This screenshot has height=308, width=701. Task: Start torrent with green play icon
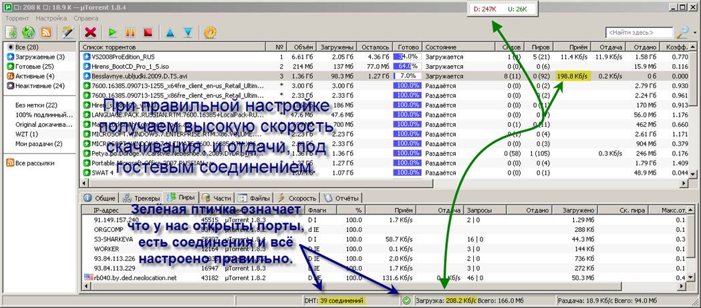[x=113, y=32]
